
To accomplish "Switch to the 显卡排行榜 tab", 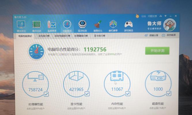I will (x=100, y=36).
